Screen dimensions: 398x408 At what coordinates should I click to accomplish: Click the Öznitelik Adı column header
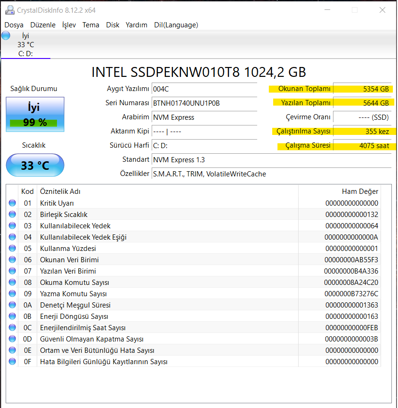click(60, 192)
